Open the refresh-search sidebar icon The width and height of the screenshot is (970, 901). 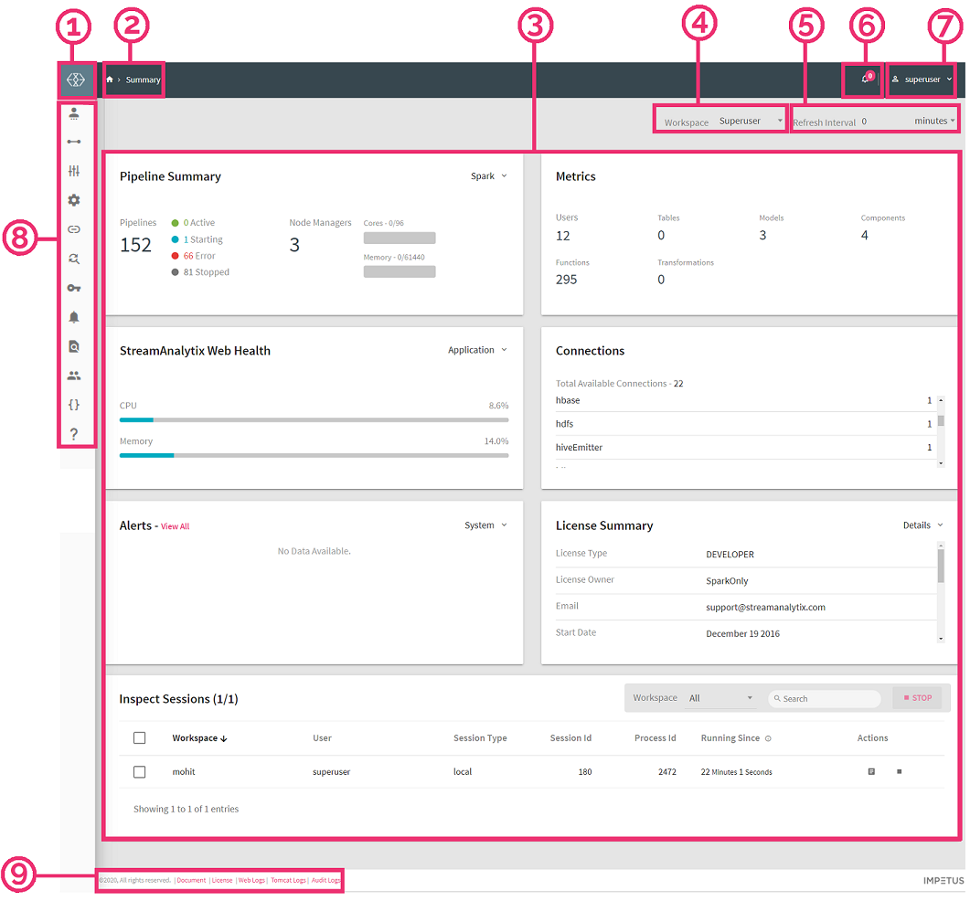(74, 259)
